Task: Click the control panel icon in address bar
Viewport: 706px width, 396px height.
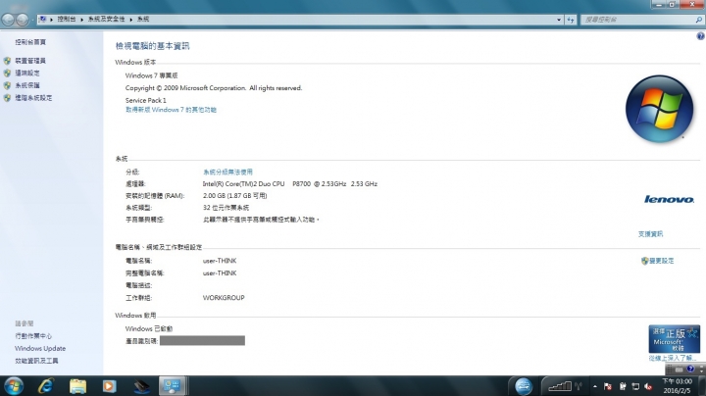Action: 43,20
